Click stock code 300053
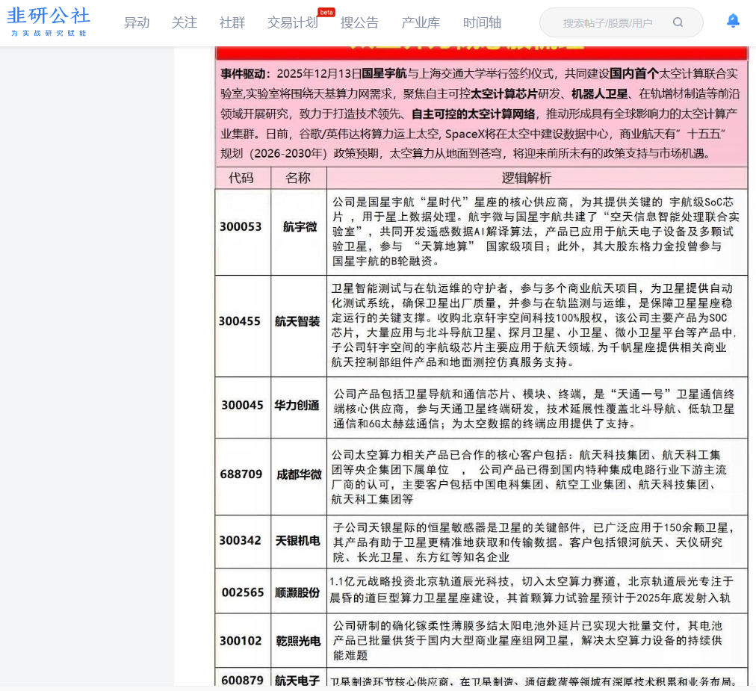 click(x=241, y=226)
